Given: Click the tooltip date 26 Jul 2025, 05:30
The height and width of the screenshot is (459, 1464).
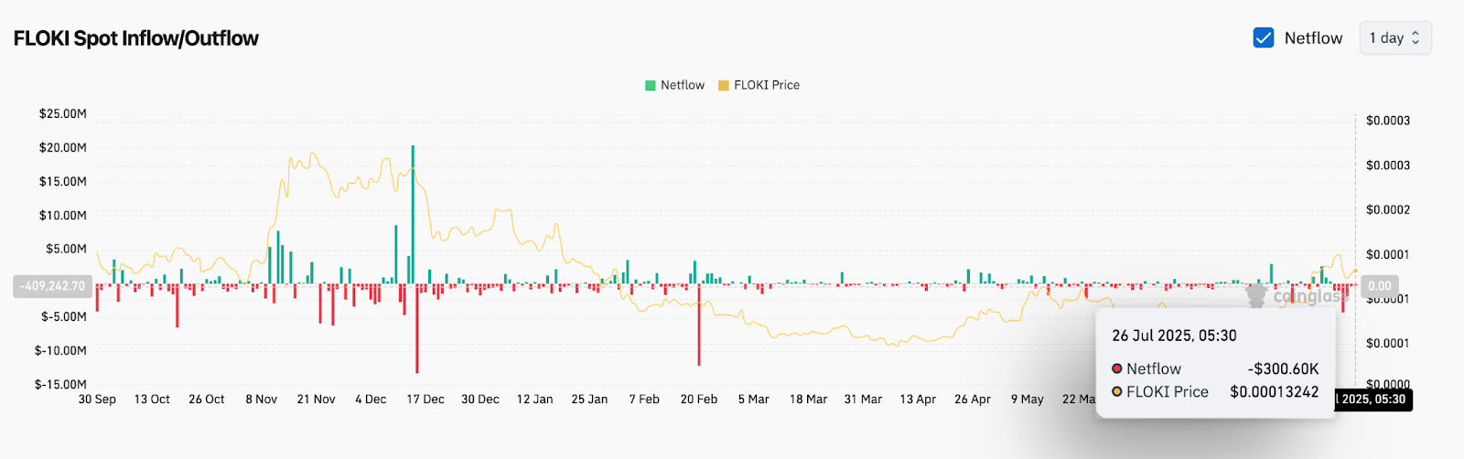Looking at the screenshot, I should (x=1174, y=336).
